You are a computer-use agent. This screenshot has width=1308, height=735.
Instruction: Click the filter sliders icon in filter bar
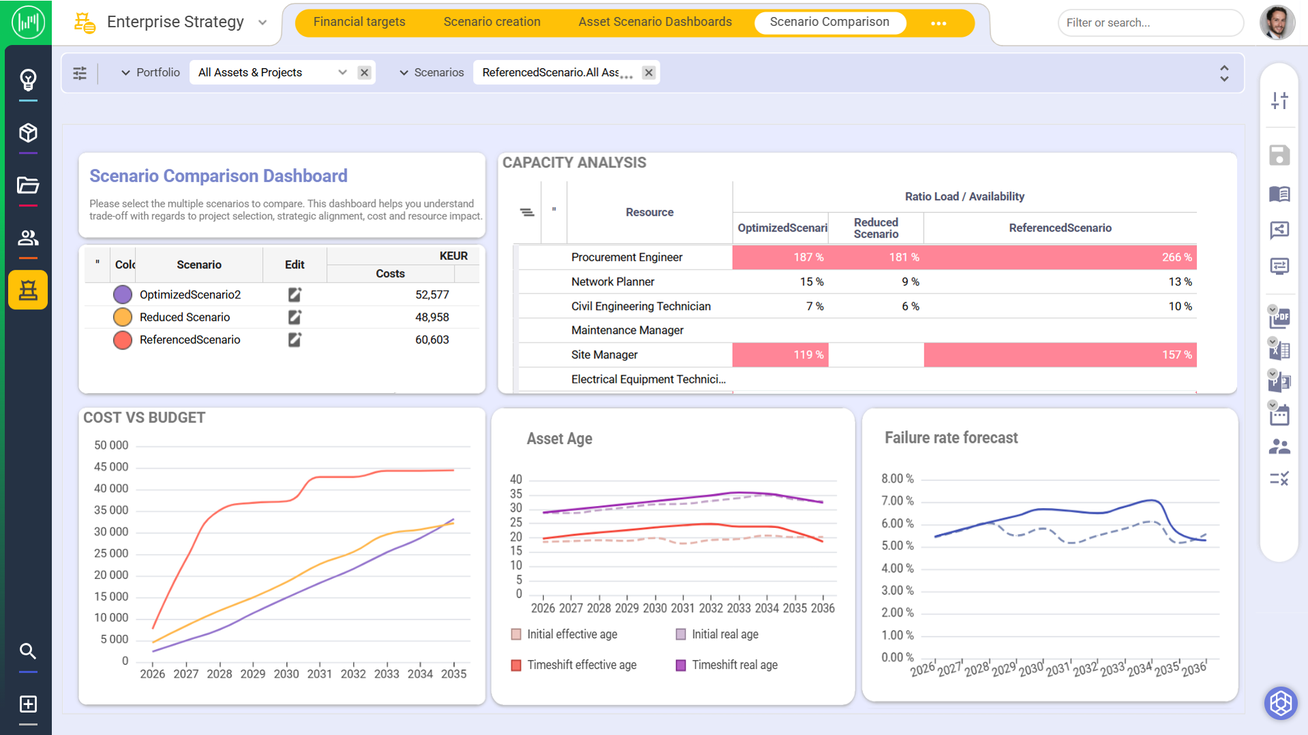coord(80,73)
